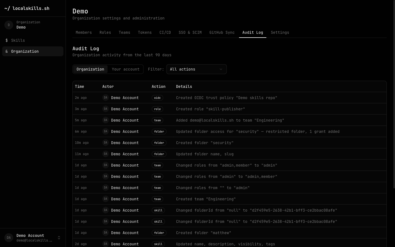Image resolution: width=395 pixels, height=247 pixels.
Task: Click the Details column header
Action: coord(184,86)
